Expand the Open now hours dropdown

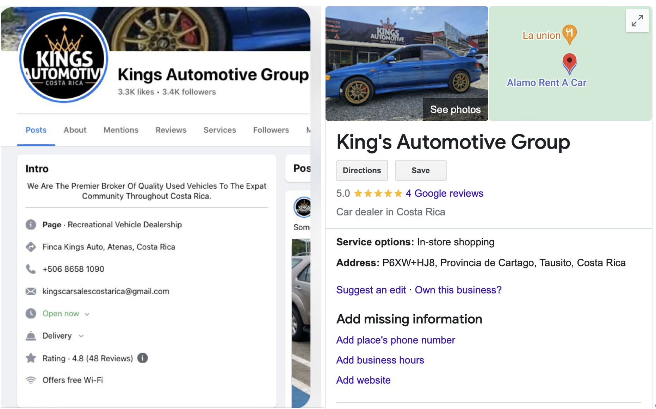pos(87,314)
